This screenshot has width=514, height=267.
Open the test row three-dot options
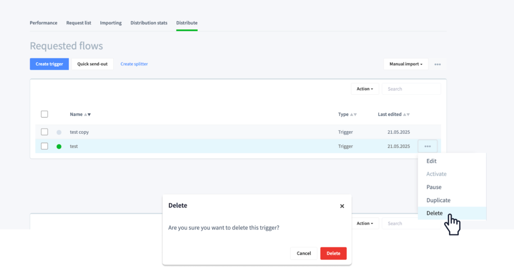coord(428,146)
